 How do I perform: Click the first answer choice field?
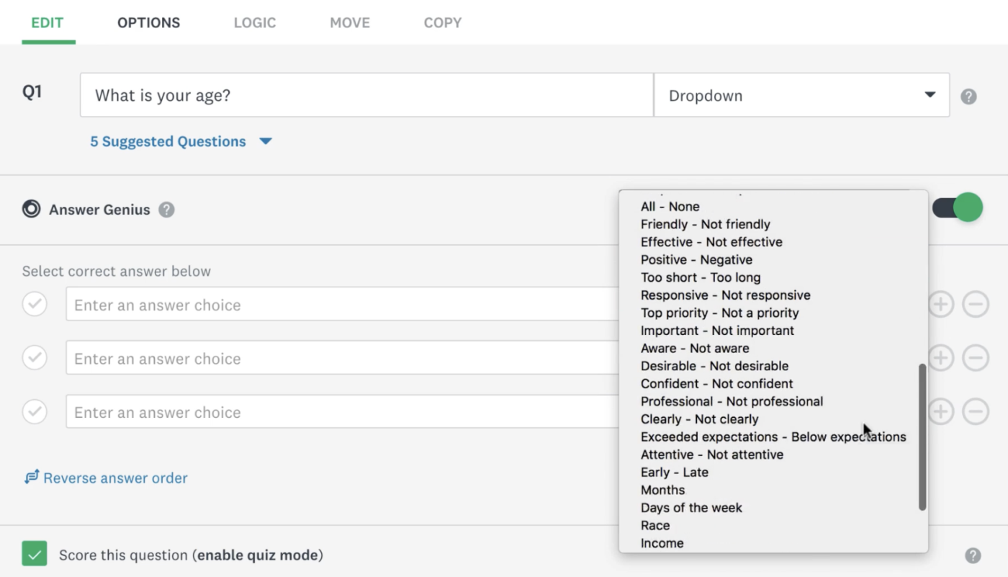[x=343, y=304]
